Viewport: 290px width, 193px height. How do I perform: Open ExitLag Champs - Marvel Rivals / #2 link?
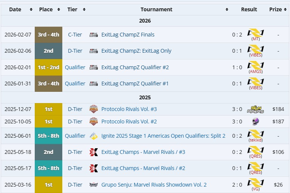(x=143, y=168)
